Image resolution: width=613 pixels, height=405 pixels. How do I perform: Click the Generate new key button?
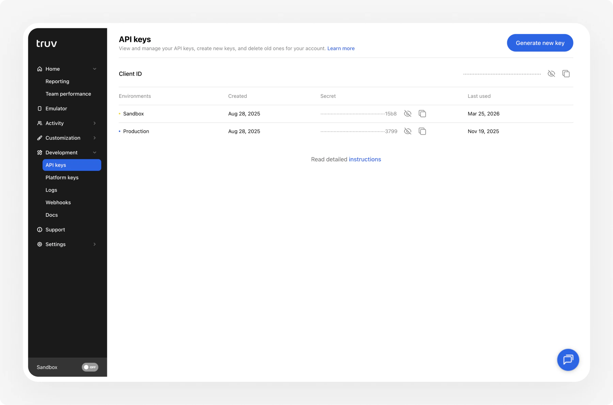[540, 43]
